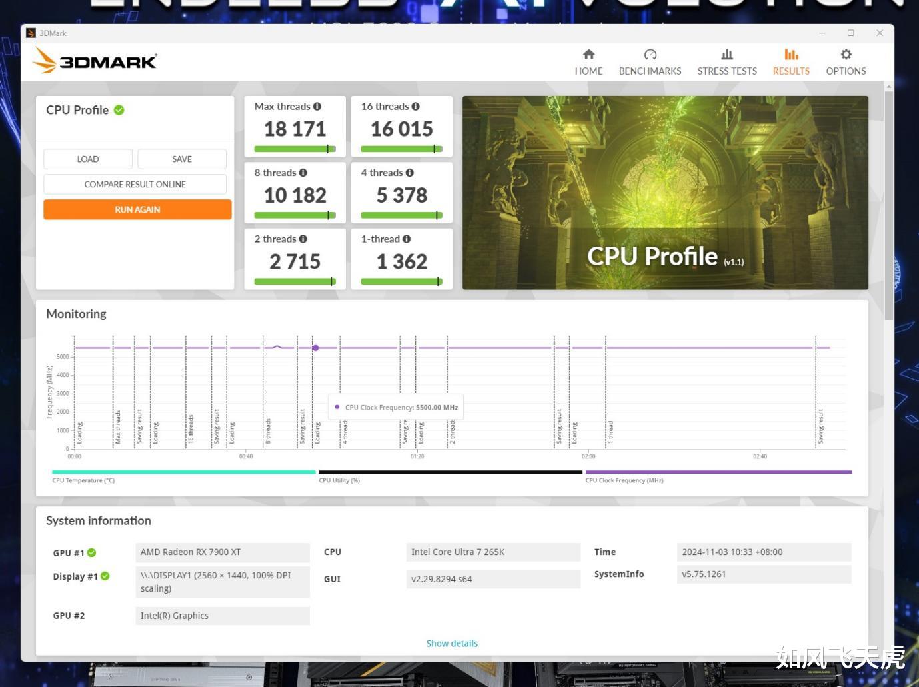Open the Stress Tests tab

[727, 62]
